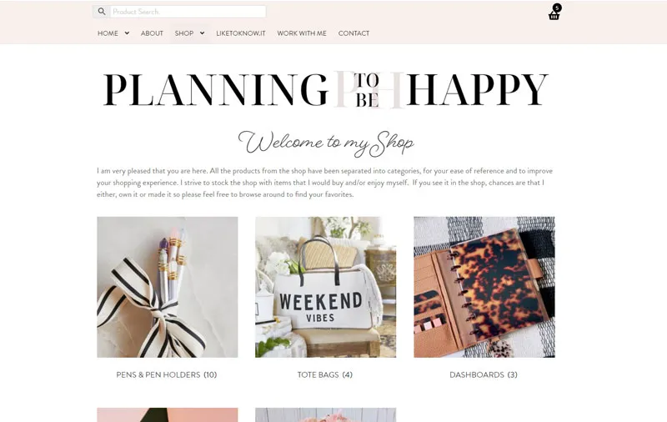The image size is (667, 422).
Task: Open the ABOUT page
Action: tap(152, 33)
